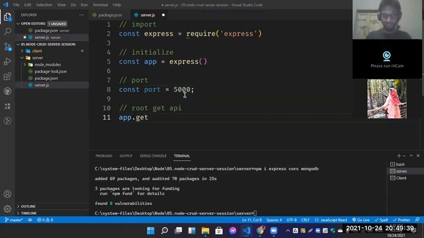Viewport: 424px width, 238px height.
Task: Open the Selection menu
Action: point(44,5)
